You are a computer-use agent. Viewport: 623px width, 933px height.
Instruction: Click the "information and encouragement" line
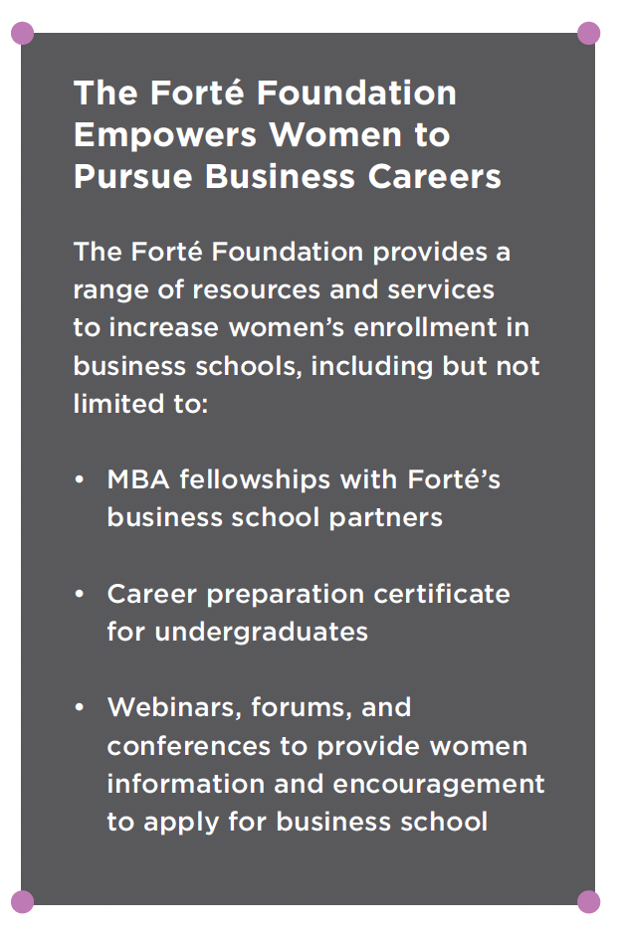click(x=325, y=784)
